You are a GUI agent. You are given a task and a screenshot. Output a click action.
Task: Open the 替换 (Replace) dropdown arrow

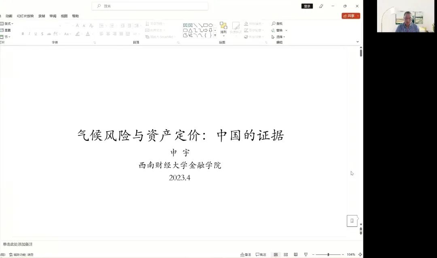tap(286, 30)
